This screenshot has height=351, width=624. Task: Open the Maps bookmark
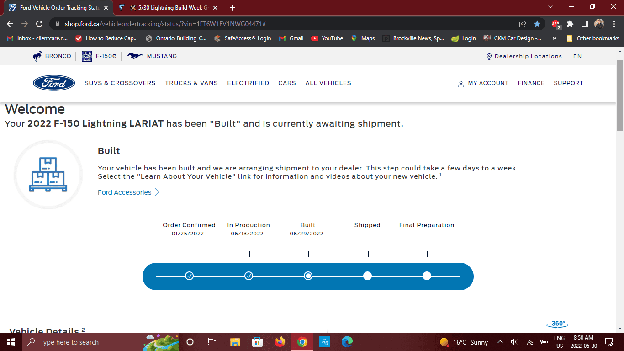[x=363, y=38]
